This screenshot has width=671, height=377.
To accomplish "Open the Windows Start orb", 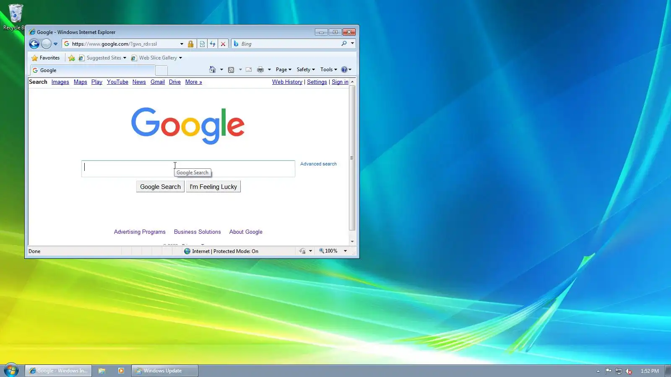I will click(11, 371).
